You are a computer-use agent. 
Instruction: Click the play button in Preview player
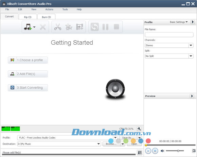tap(148, 151)
